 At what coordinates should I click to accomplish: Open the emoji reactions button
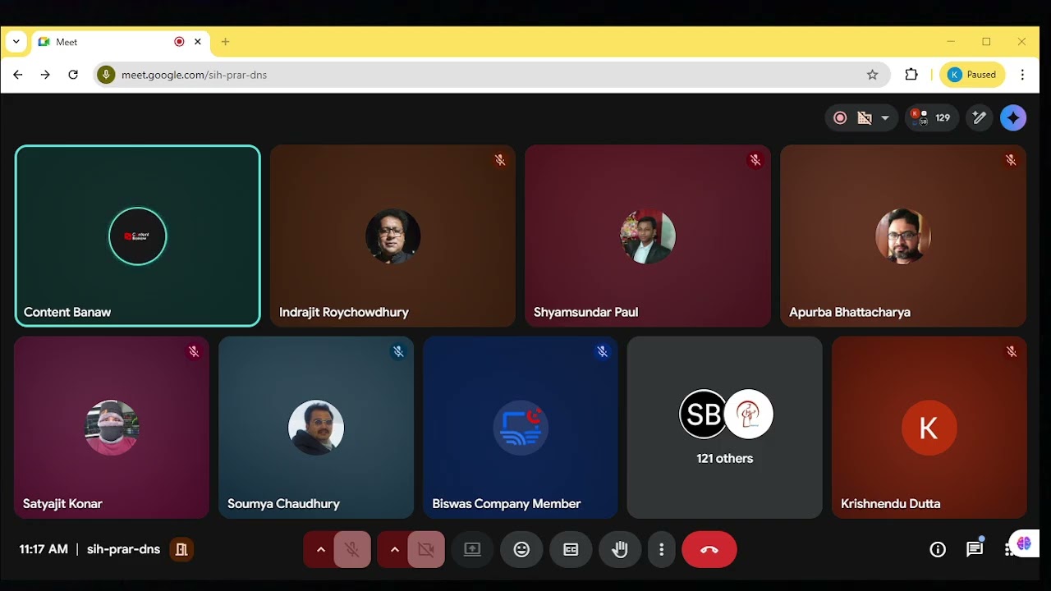[x=521, y=550]
